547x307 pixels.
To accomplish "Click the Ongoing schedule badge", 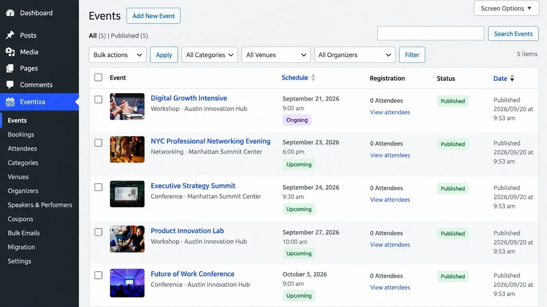I will coord(297,120).
